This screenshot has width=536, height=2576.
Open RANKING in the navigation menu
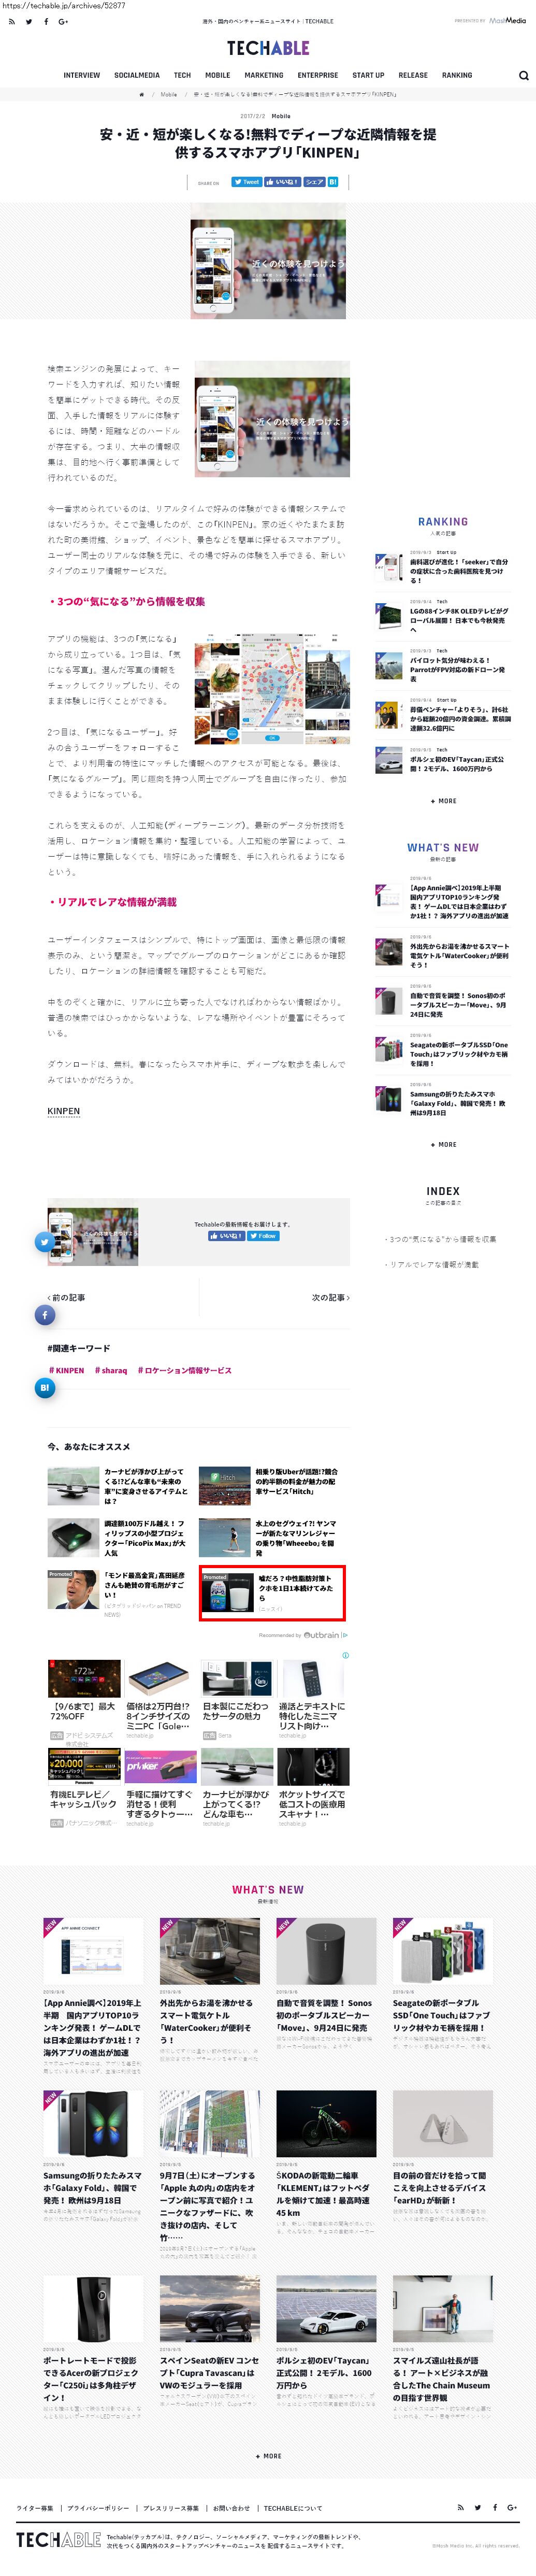(457, 75)
